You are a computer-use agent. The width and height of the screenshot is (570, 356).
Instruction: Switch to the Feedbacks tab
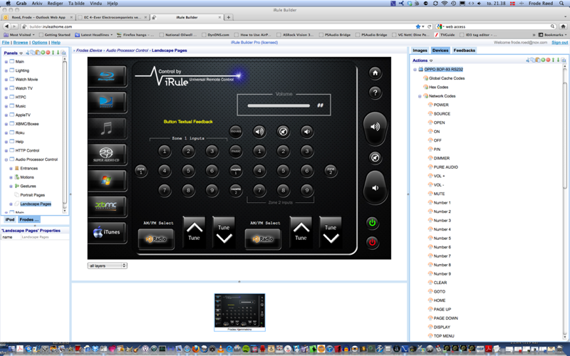point(465,51)
